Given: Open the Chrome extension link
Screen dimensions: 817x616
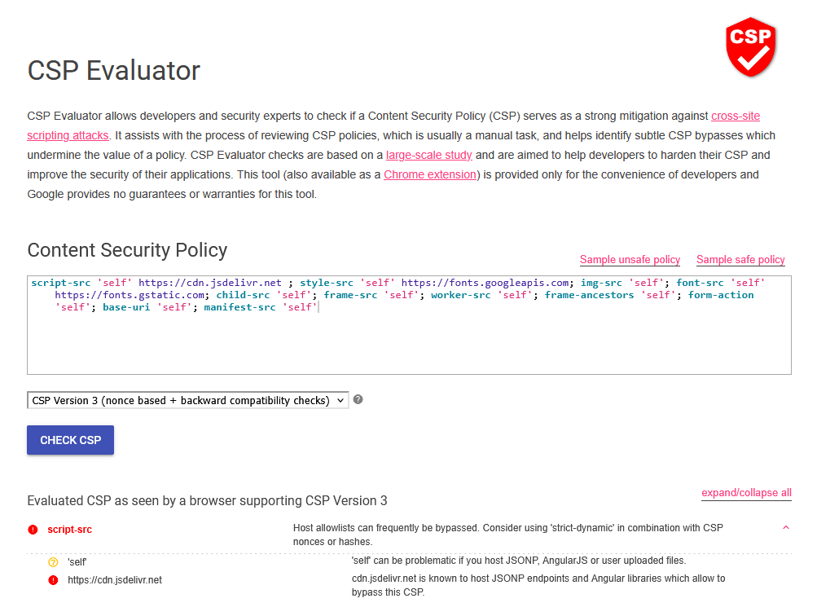Looking at the screenshot, I should click(430, 174).
